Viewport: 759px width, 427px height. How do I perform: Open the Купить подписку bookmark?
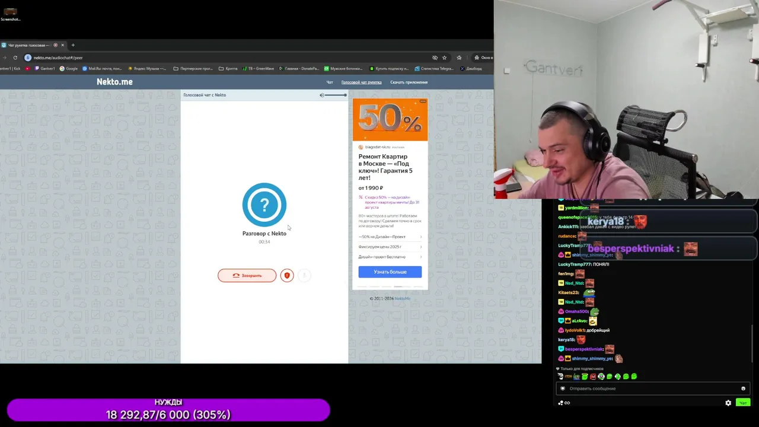pyautogui.click(x=389, y=69)
